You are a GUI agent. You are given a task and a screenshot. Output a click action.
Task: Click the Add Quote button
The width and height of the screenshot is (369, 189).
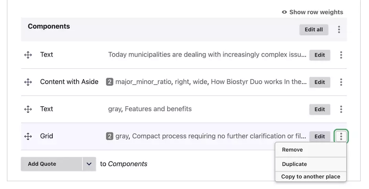pos(51,164)
